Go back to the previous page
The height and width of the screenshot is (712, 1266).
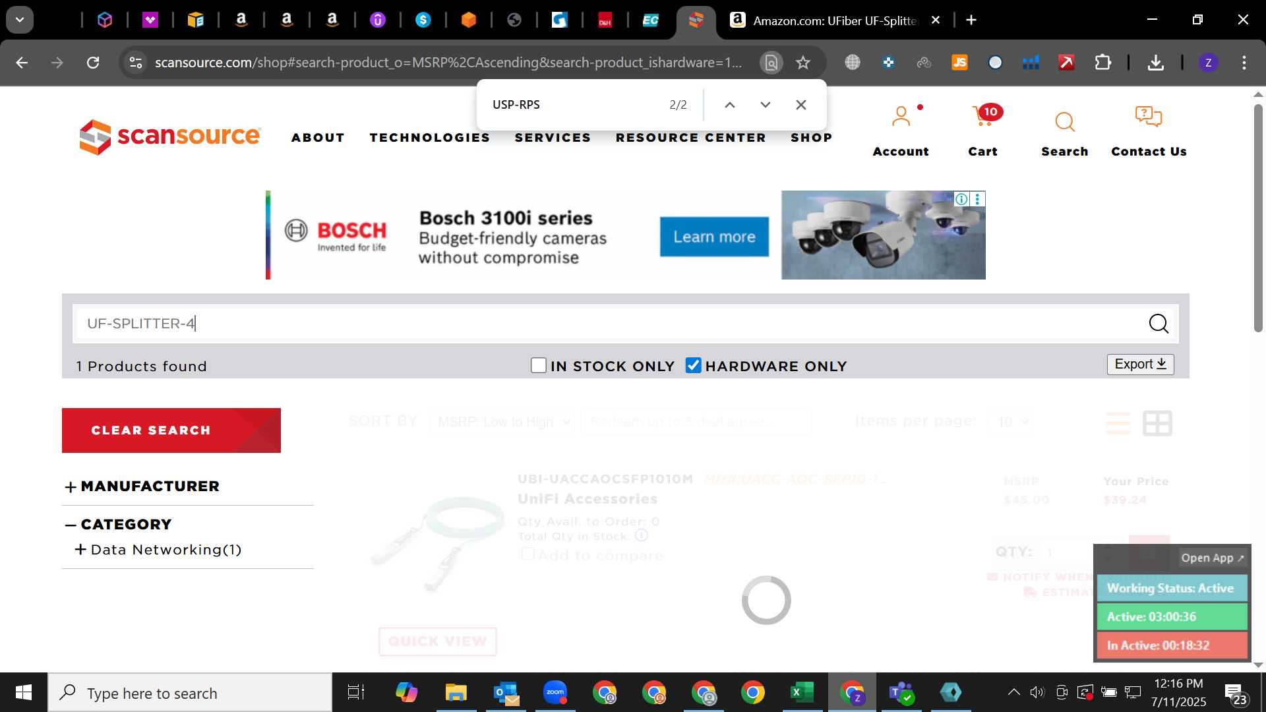22,63
